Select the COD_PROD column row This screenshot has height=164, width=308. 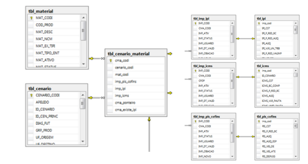click(54, 25)
